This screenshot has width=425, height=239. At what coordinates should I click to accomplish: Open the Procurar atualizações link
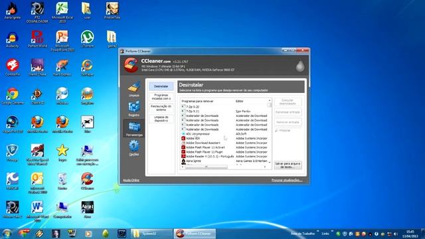(x=287, y=180)
